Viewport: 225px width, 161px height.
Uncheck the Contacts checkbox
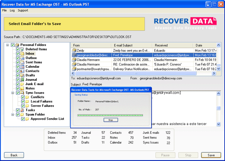18,71
